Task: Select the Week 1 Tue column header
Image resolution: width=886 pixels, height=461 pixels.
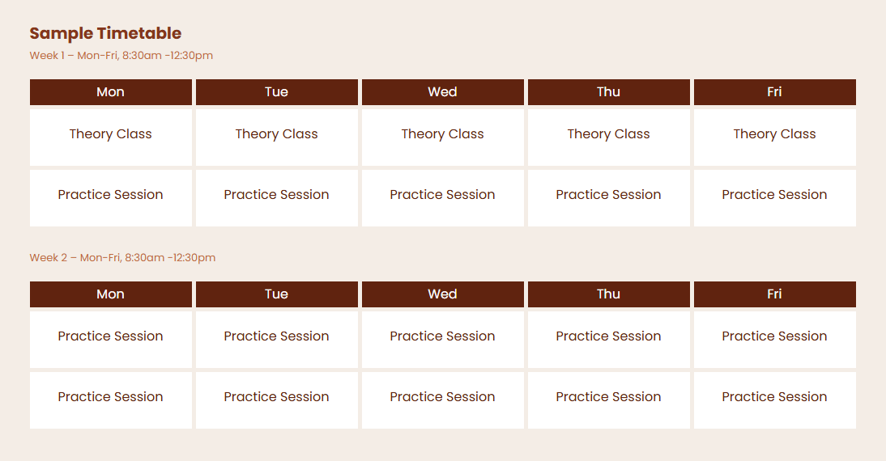Action: pos(277,92)
